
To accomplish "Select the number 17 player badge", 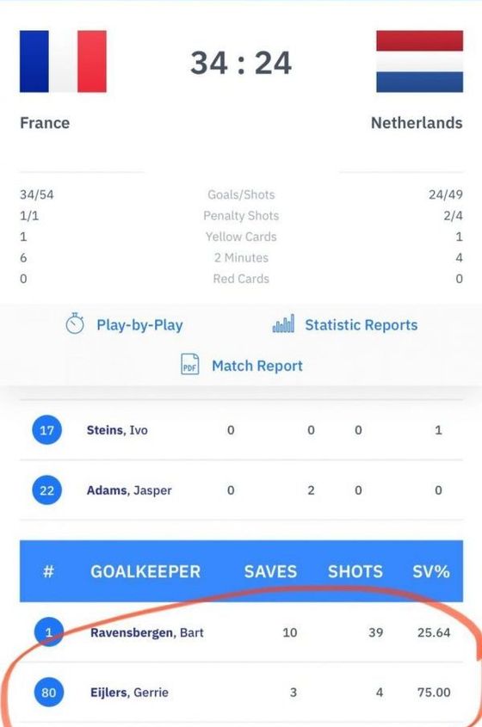I will (46, 430).
